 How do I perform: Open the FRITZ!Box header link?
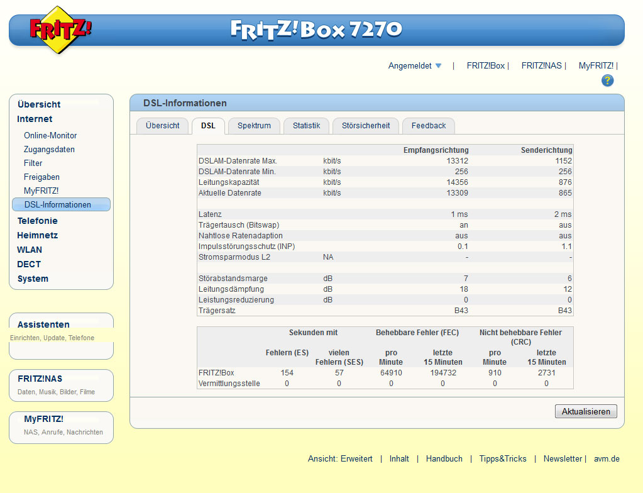(485, 65)
